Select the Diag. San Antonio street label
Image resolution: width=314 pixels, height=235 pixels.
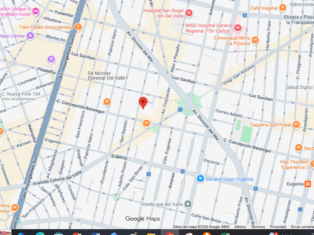coord(239,75)
